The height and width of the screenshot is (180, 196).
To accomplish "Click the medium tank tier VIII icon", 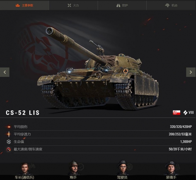I will click(189, 113).
